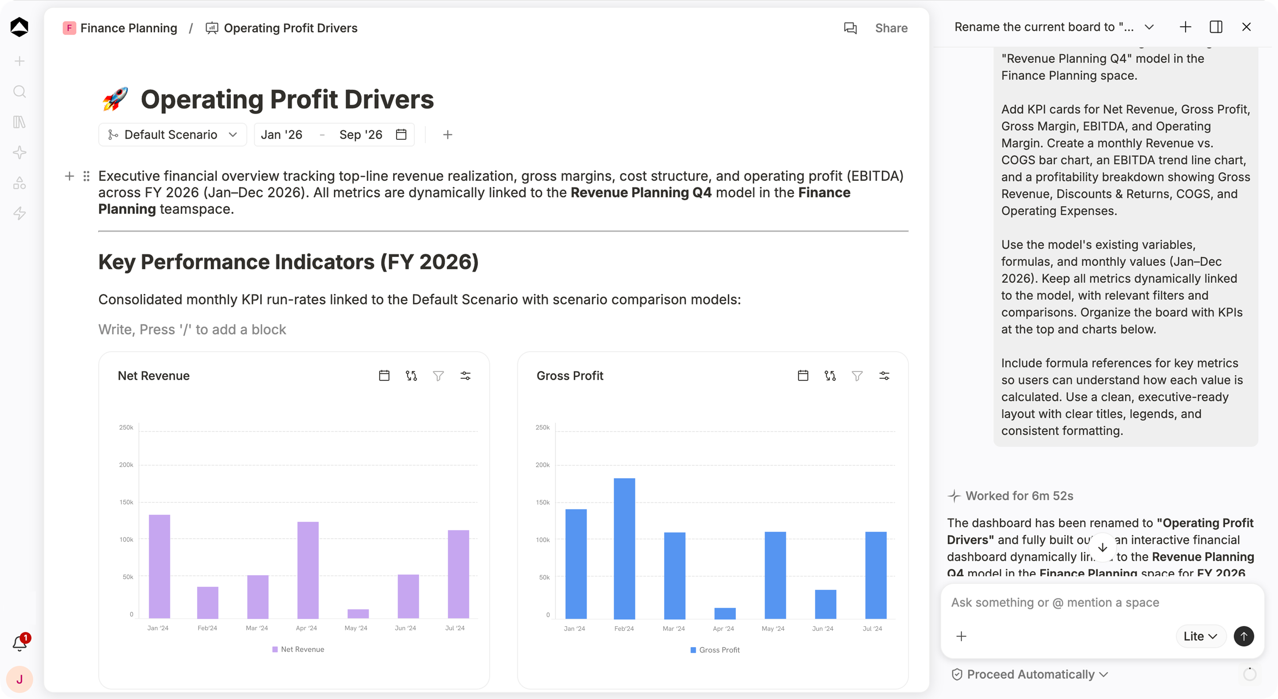The height and width of the screenshot is (699, 1278).
Task: Click drag handle beside the description block
Action: tap(87, 176)
